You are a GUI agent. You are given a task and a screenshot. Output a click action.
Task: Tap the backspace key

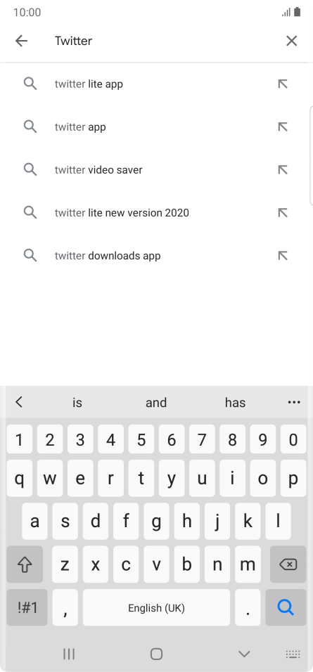pyautogui.click(x=288, y=564)
